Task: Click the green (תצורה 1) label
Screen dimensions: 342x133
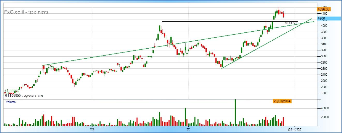Action: (x=12, y=91)
